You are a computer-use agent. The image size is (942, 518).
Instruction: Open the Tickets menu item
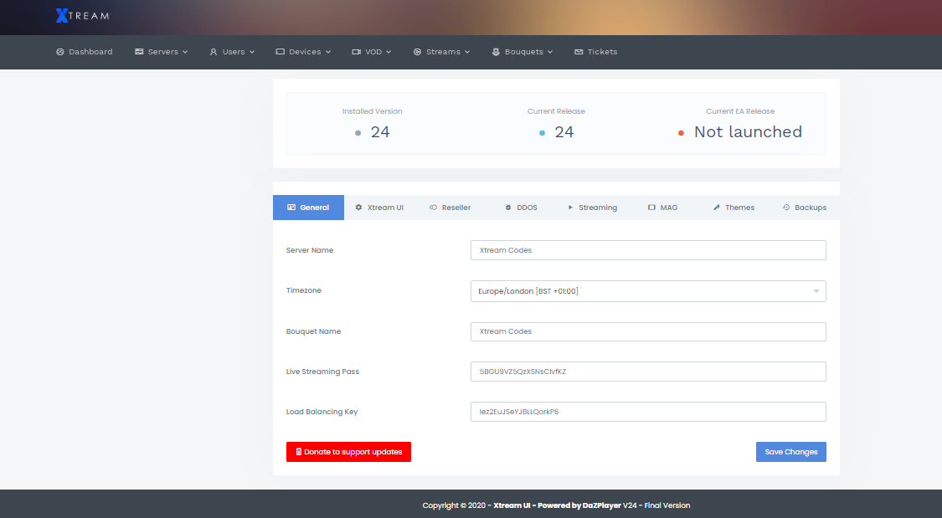(x=596, y=52)
